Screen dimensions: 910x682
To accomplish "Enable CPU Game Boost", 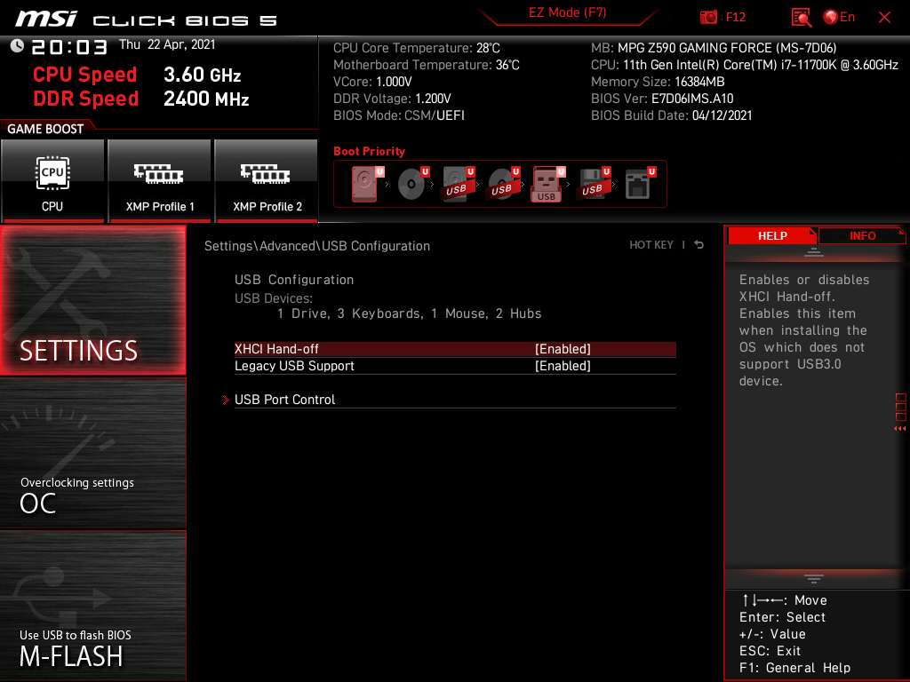I will coord(52,181).
